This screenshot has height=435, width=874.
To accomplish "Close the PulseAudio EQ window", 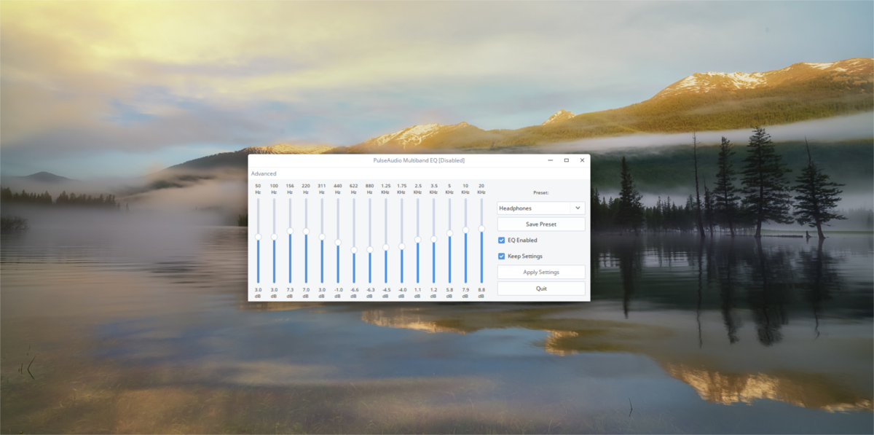I will click(x=582, y=160).
